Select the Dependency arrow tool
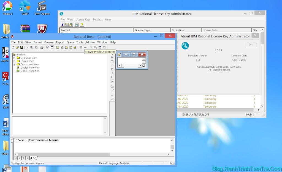Screen dimensions: 282x172 point(112,91)
